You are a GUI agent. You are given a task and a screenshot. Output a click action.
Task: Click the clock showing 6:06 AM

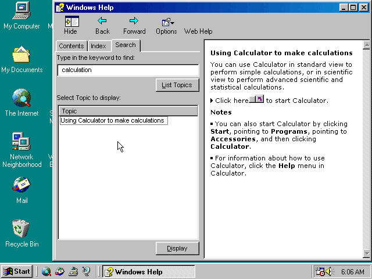[353, 271]
